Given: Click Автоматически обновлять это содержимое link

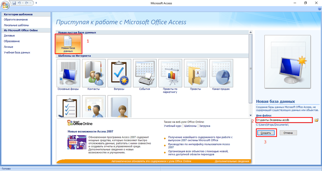Looking at the screenshot, I should click(151, 161).
